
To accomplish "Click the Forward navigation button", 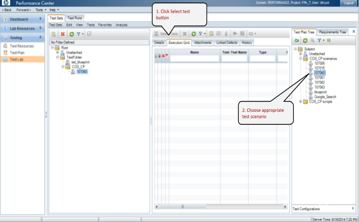I will coord(24,10).
